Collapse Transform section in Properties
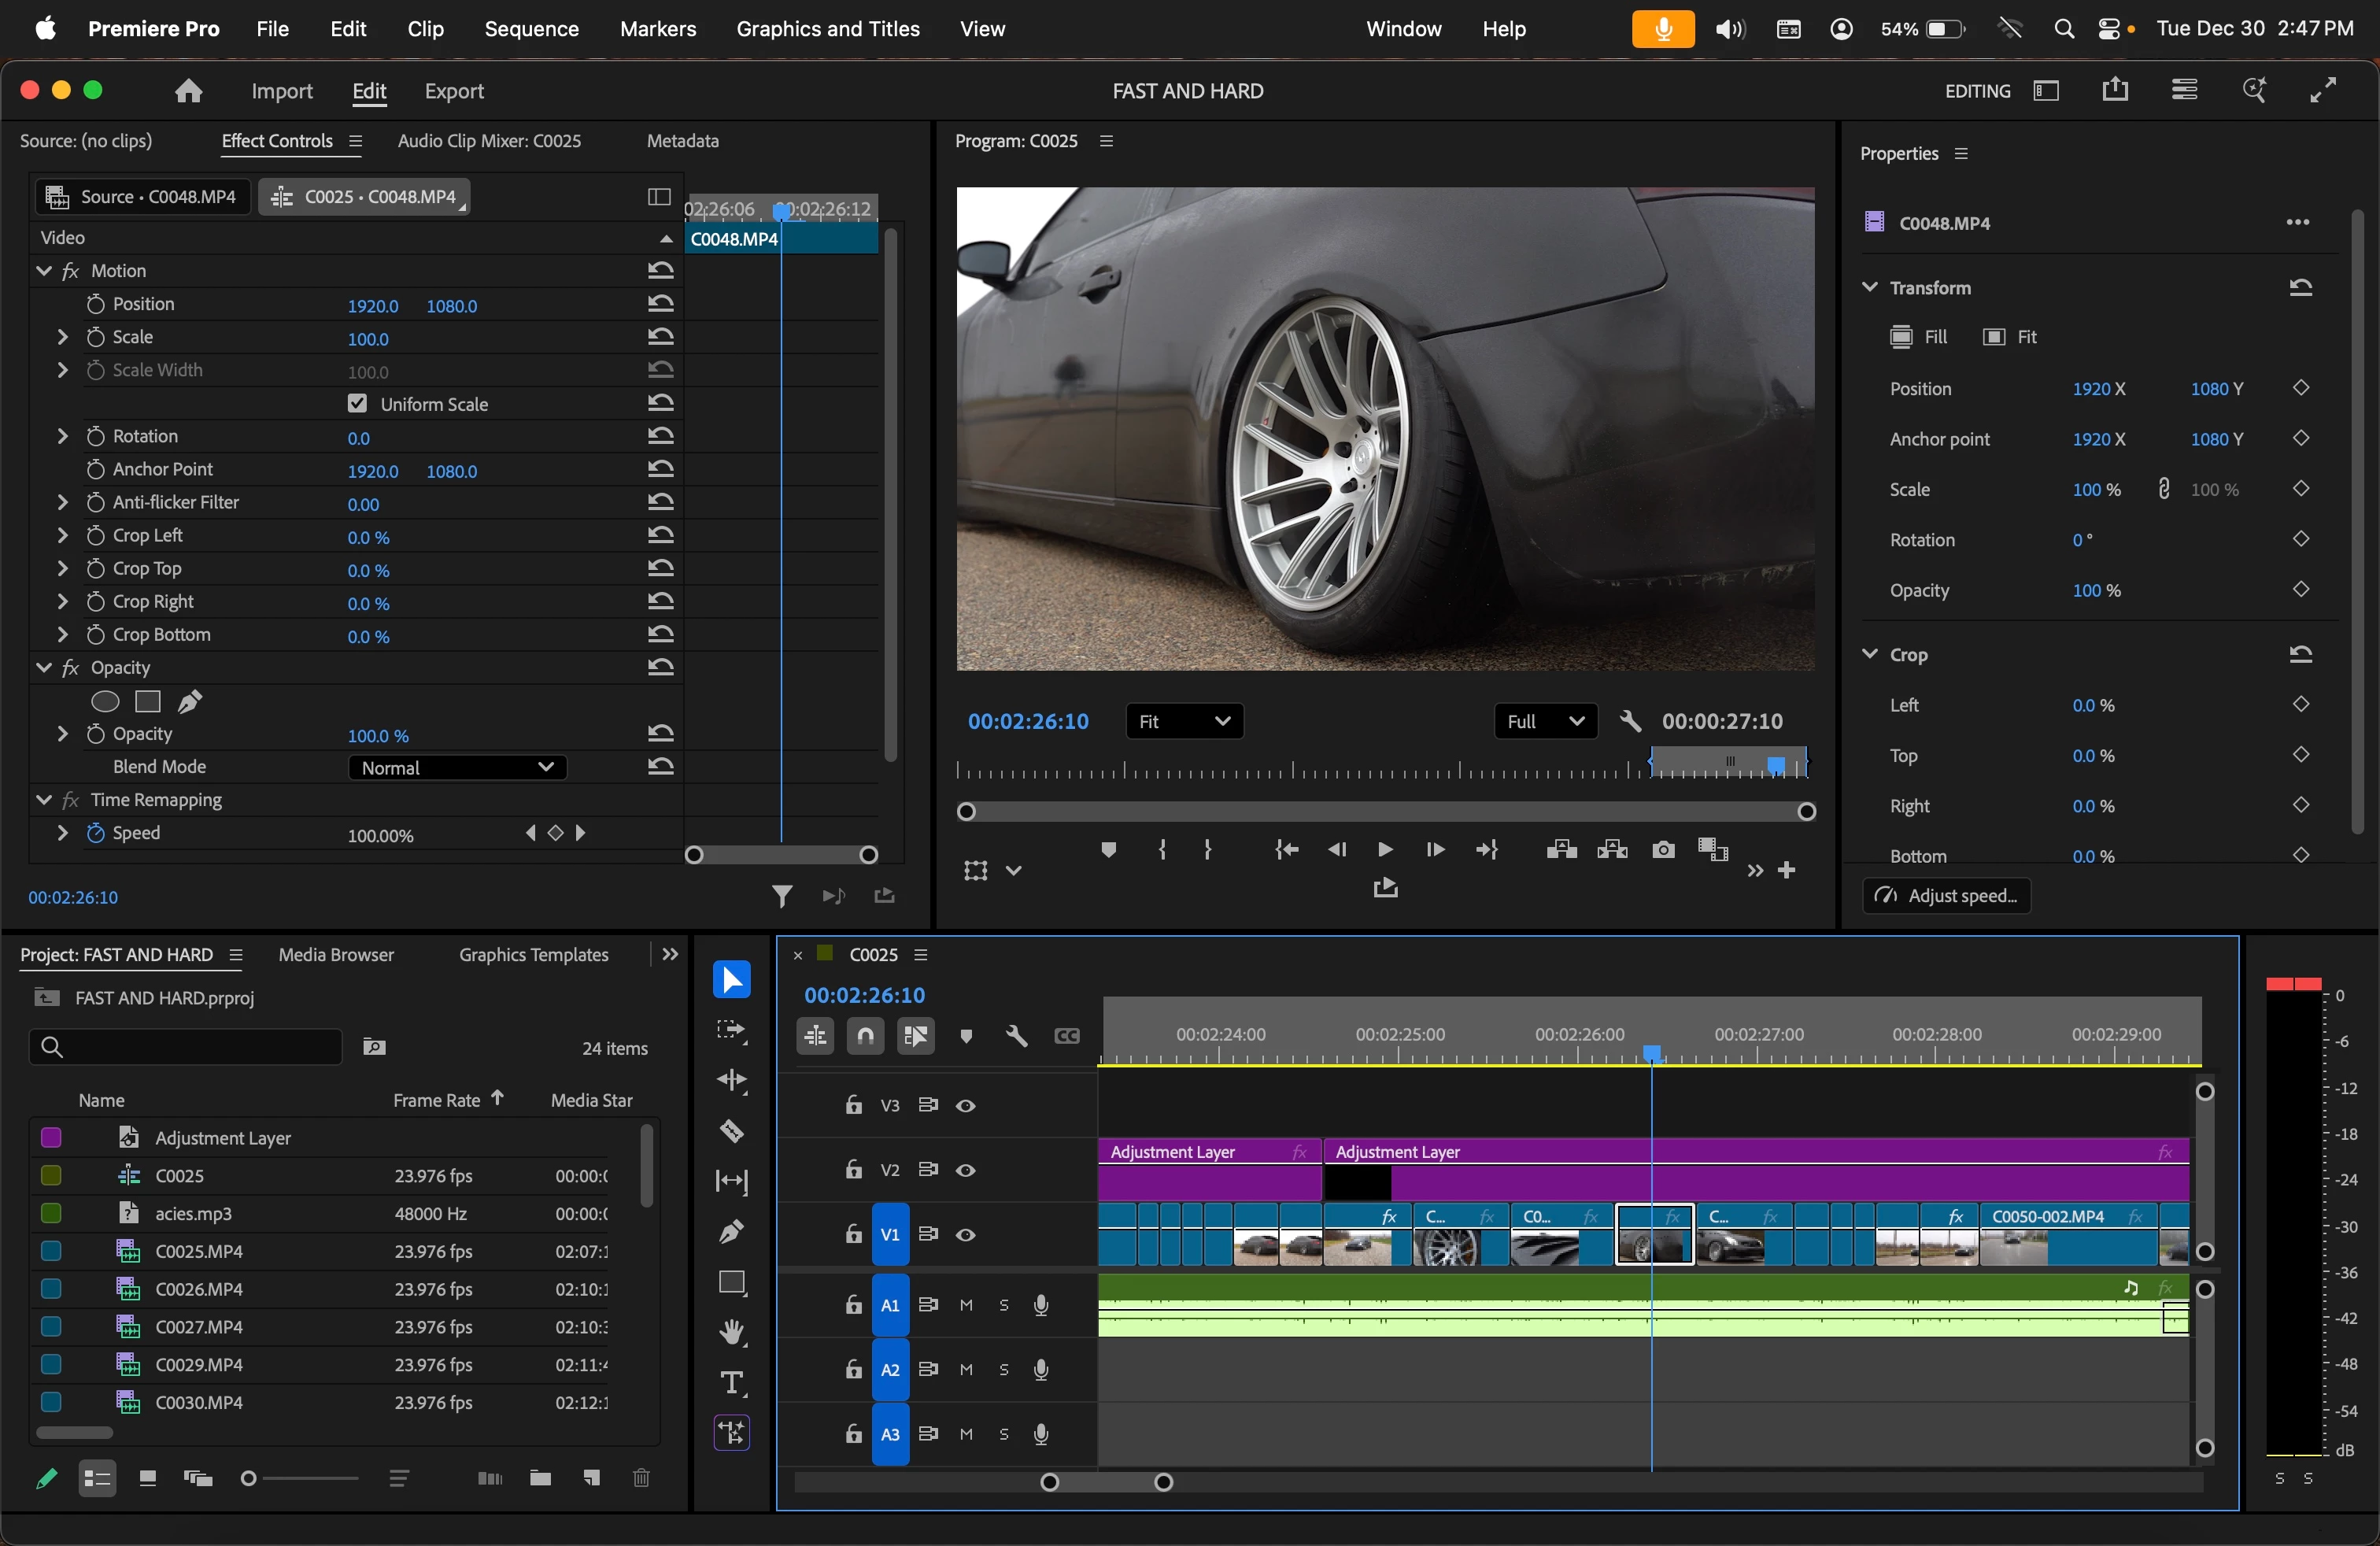 (1869, 287)
